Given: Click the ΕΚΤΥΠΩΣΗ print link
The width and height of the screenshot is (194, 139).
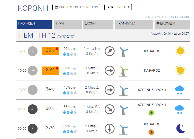Looking at the screenshot, I should 154,17.
